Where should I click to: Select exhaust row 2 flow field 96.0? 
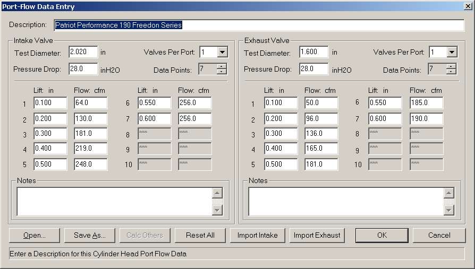(x=321, y=119)
